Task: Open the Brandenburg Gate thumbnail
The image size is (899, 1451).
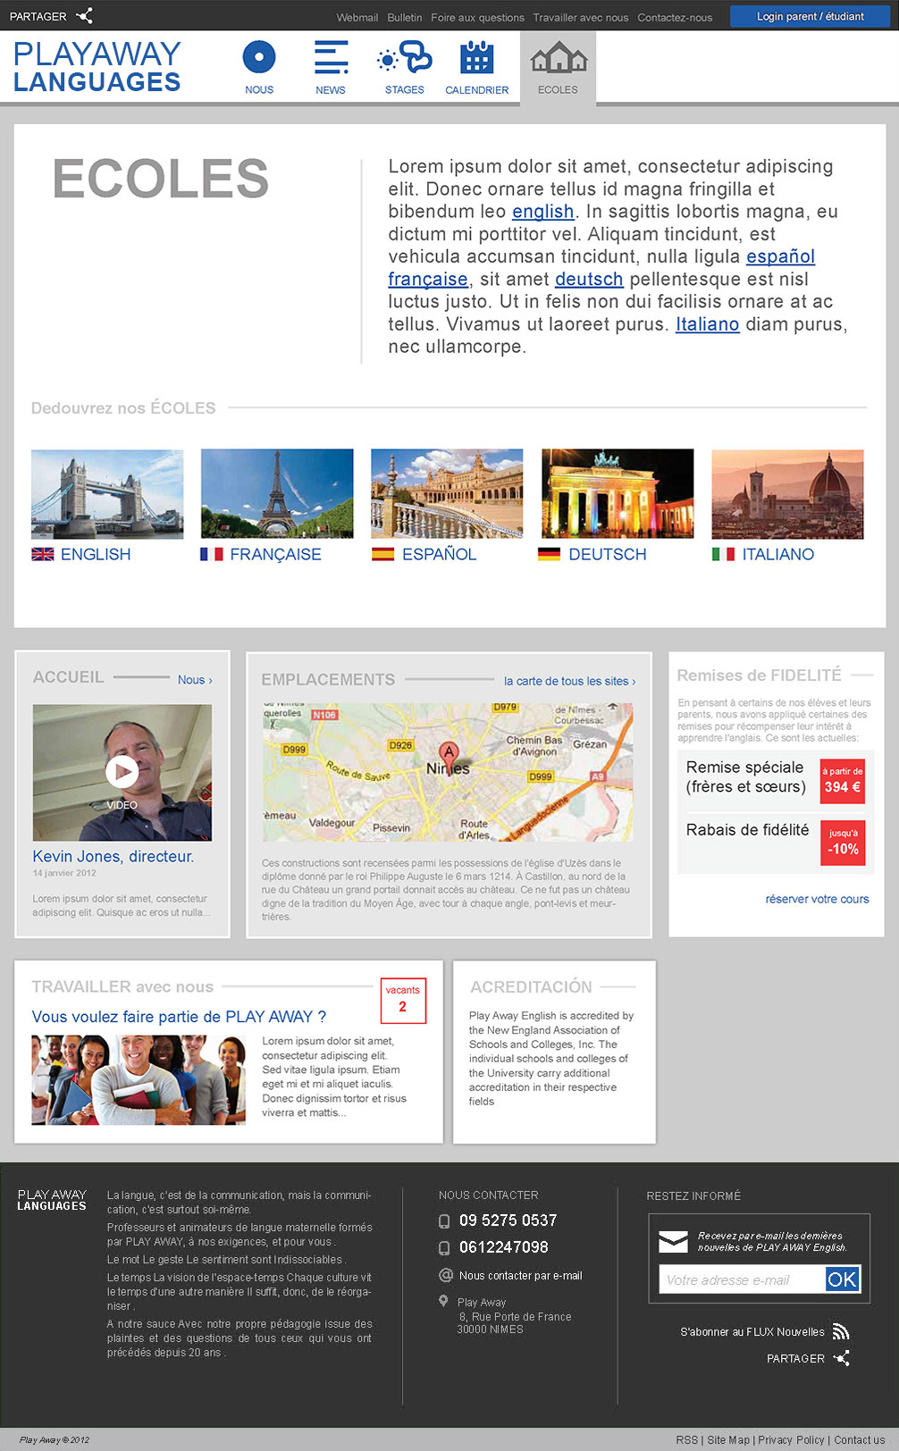Action: click(x=618, y=494)
